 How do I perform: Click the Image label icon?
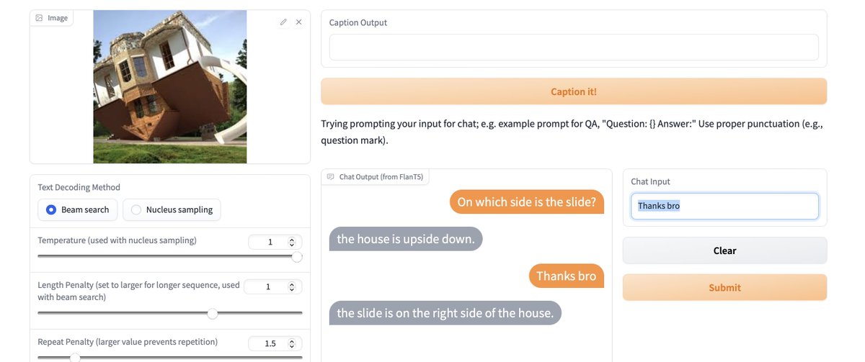coord(40,18)
